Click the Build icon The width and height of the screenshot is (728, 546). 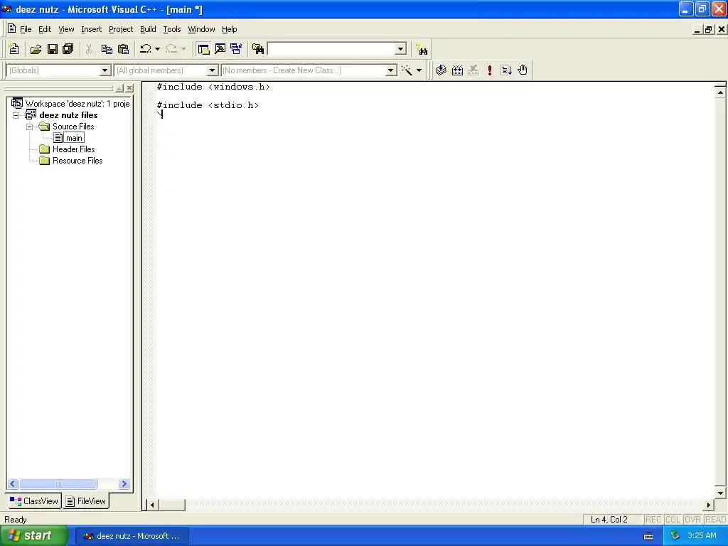[x=457, y=70]
